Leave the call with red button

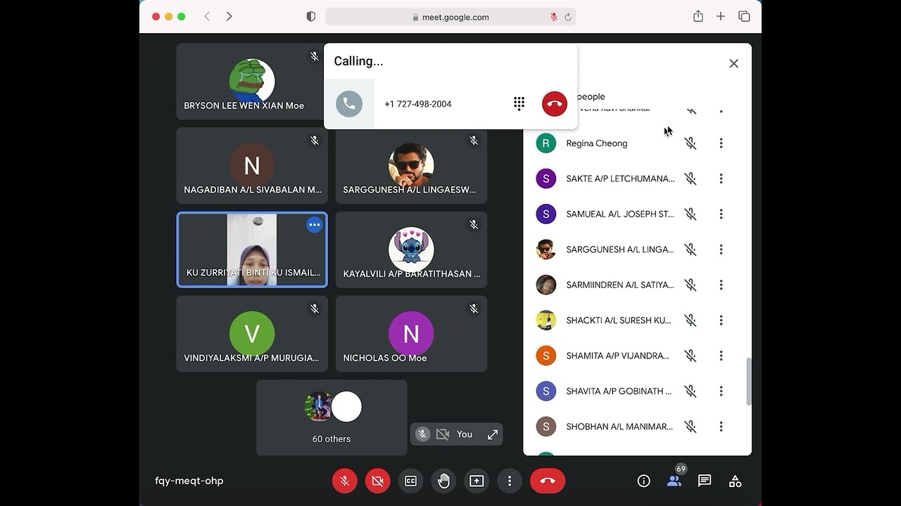[x=548, y=481]
